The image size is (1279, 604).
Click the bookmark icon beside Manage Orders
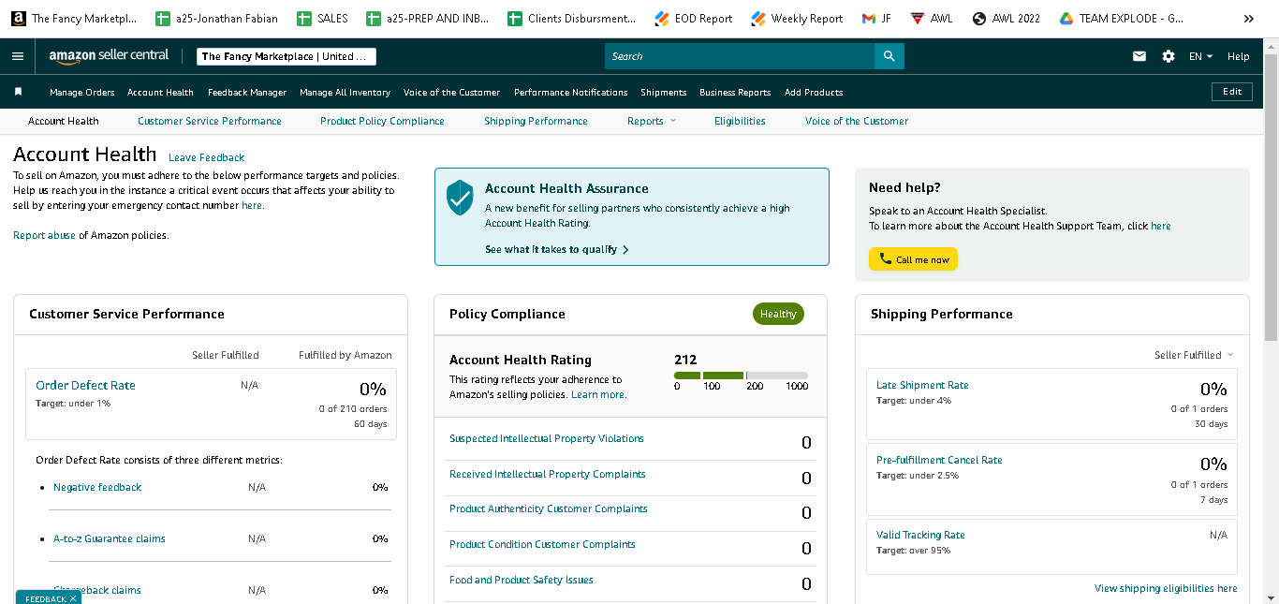click(18, 92)
